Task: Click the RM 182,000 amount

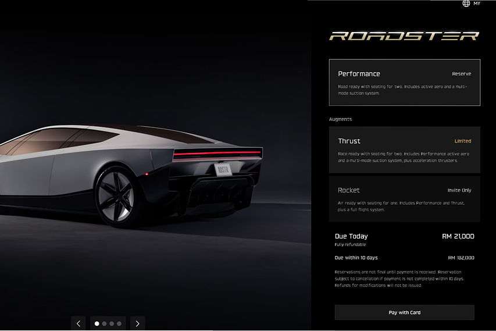Action: [461, 258]
